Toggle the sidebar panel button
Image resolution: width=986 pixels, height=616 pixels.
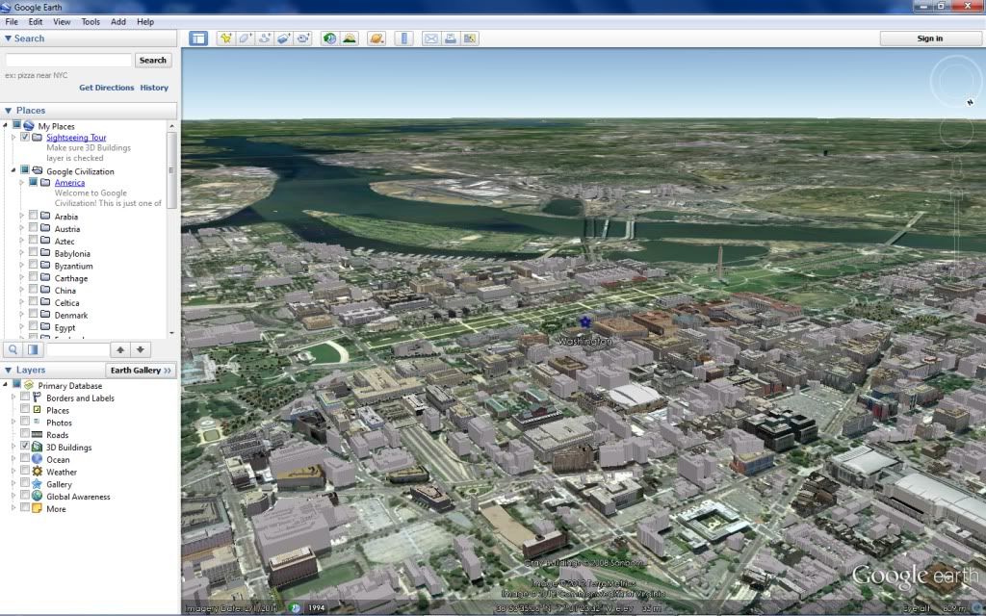coord(198,38)
